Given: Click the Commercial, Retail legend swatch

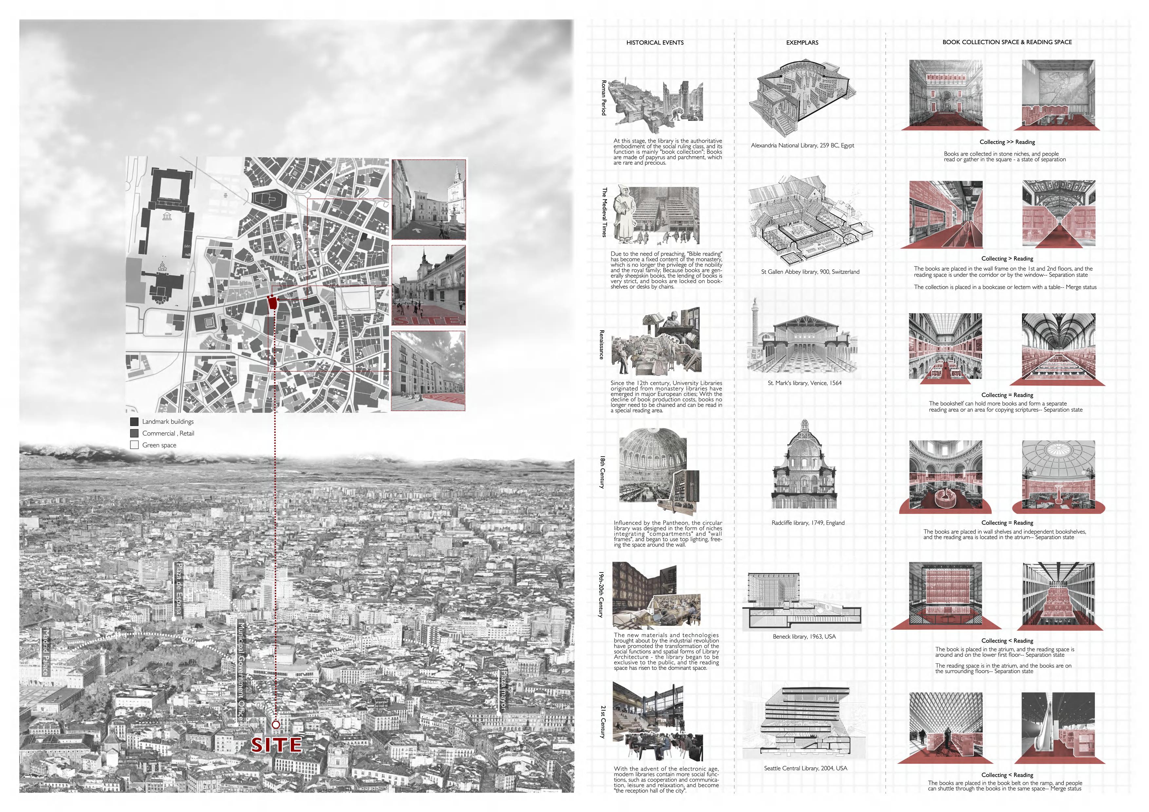Looking at the screenshot, I should point(134,434).
